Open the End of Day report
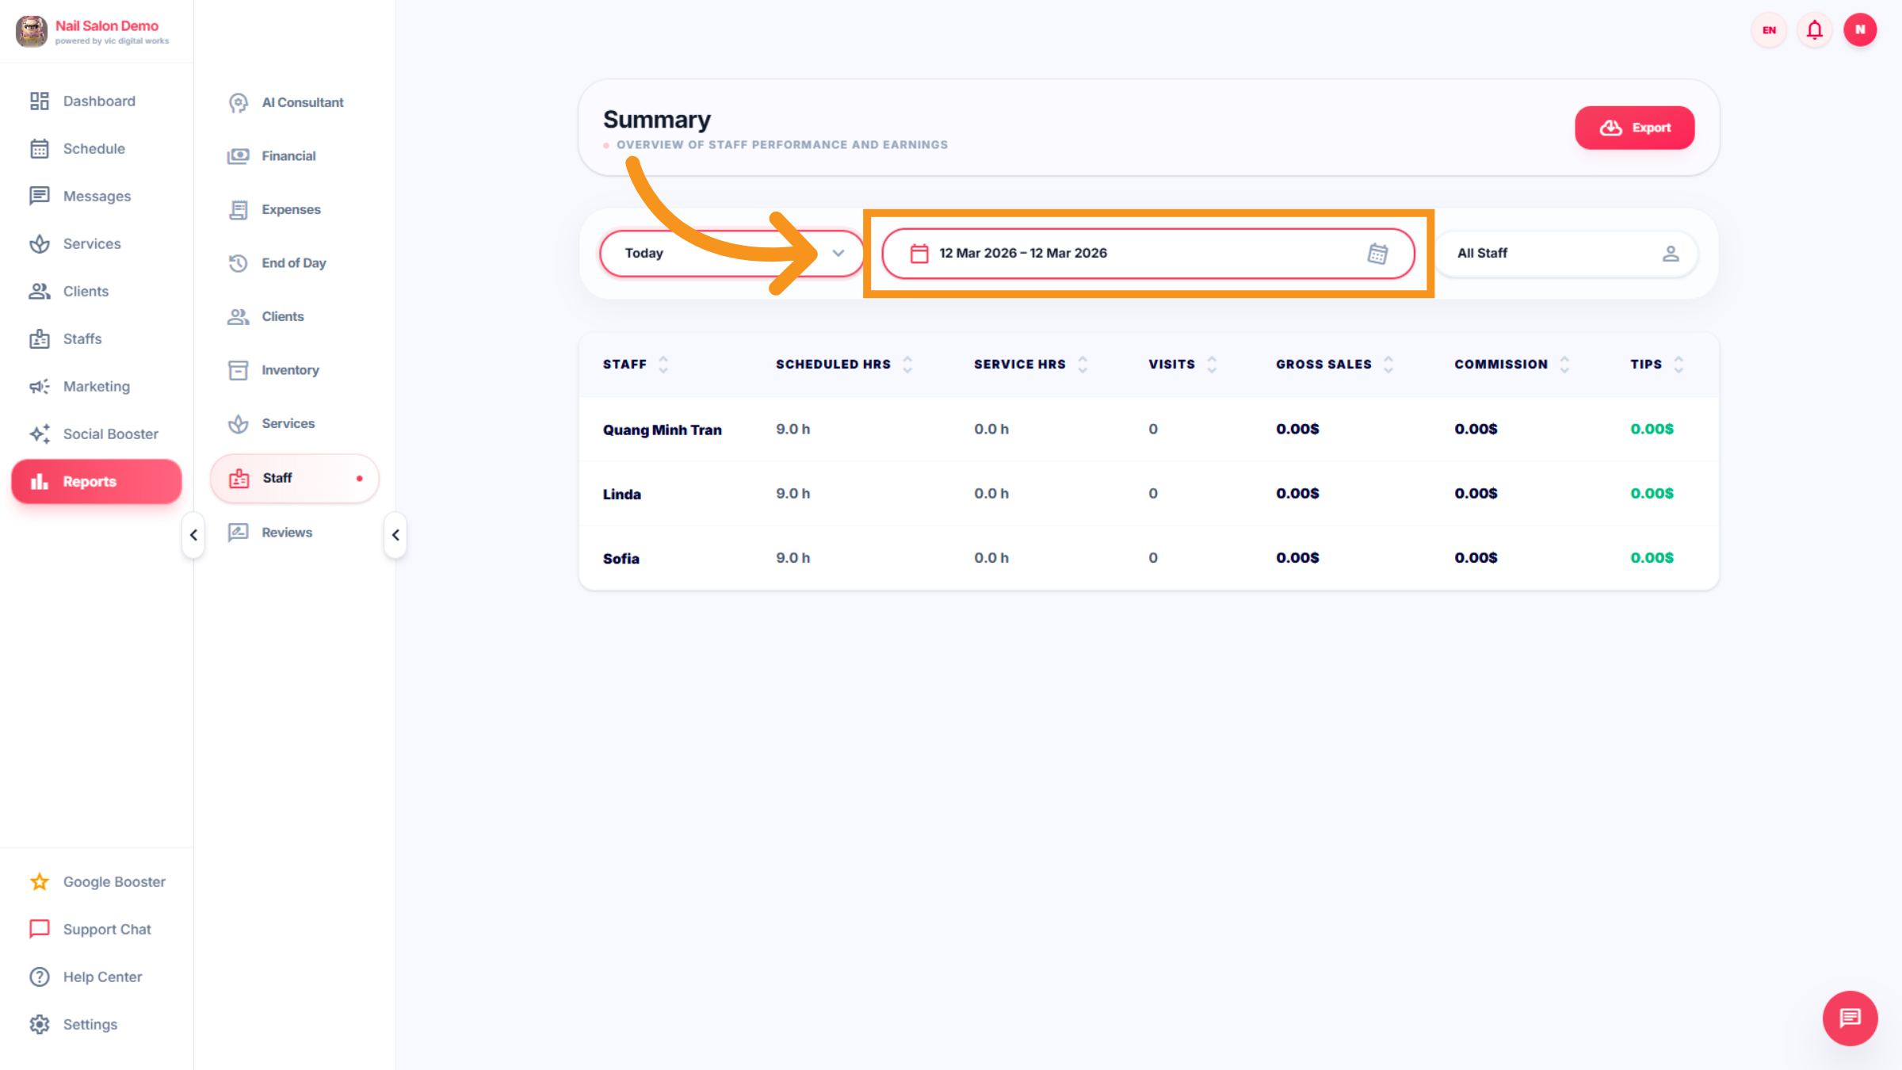 (293, 263)
